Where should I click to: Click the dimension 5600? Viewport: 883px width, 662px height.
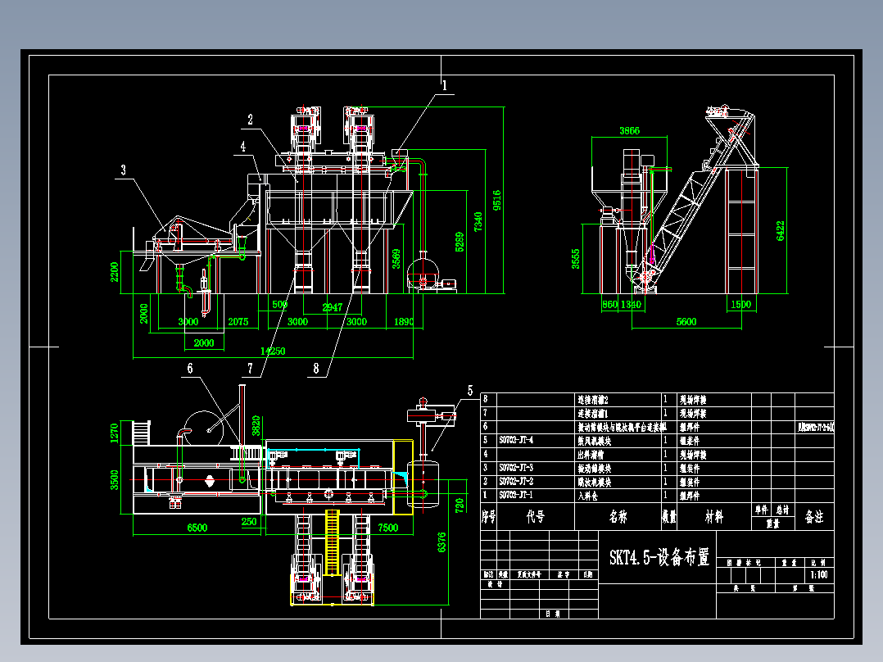pyautogui.click(x=686, y=322)
